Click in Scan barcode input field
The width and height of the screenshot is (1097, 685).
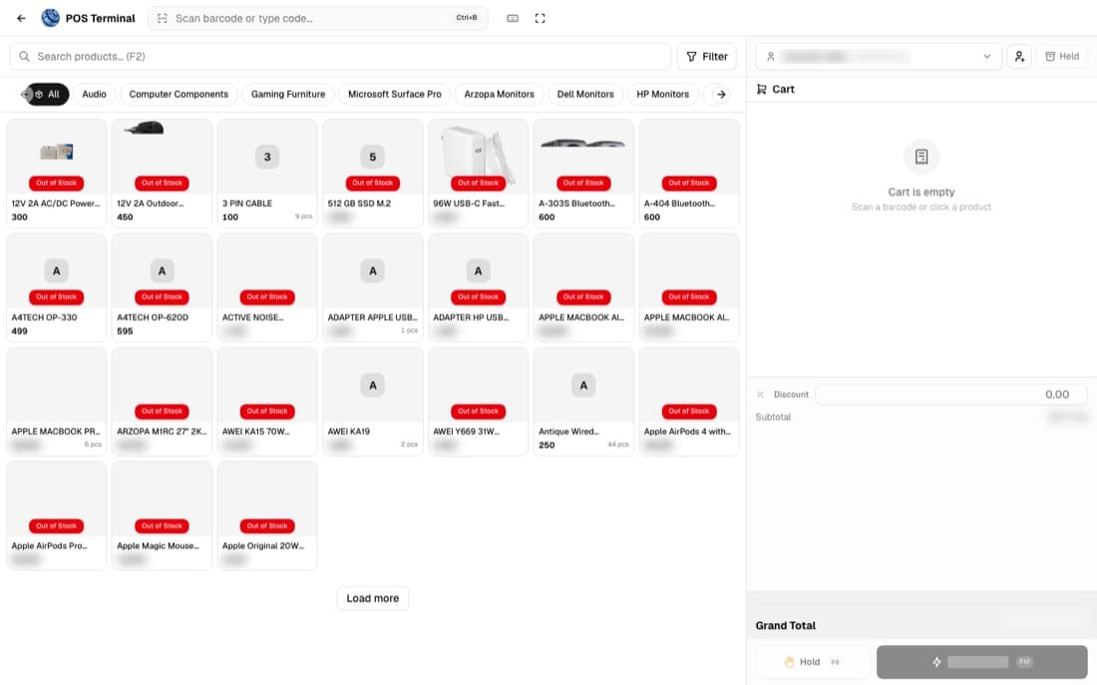coord(317,18)
